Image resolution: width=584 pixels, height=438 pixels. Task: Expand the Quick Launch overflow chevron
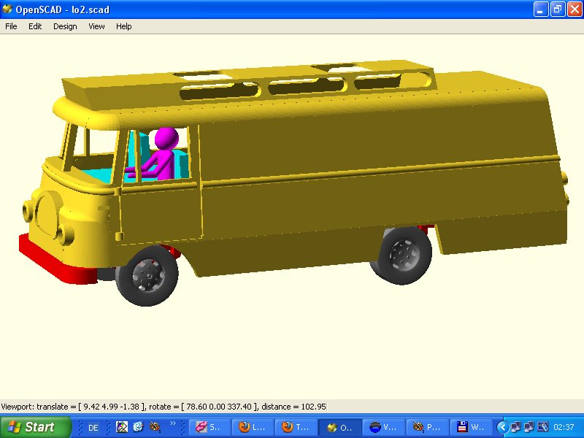[173, 424]
